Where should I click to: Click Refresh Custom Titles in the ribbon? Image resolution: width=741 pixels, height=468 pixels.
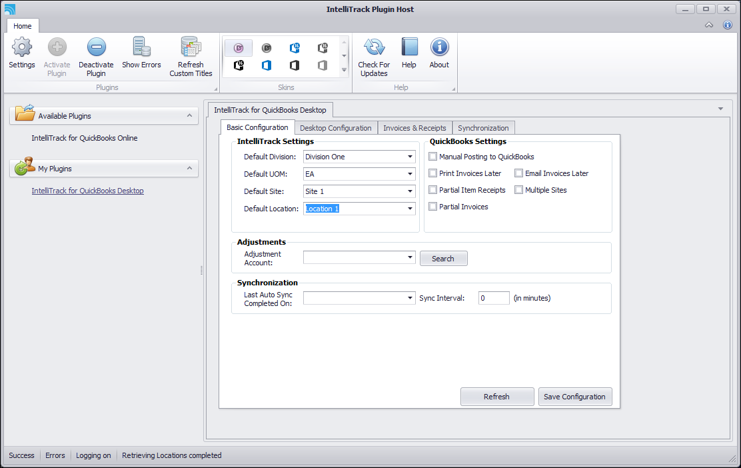pyautogui.click(x=191, y=57)
